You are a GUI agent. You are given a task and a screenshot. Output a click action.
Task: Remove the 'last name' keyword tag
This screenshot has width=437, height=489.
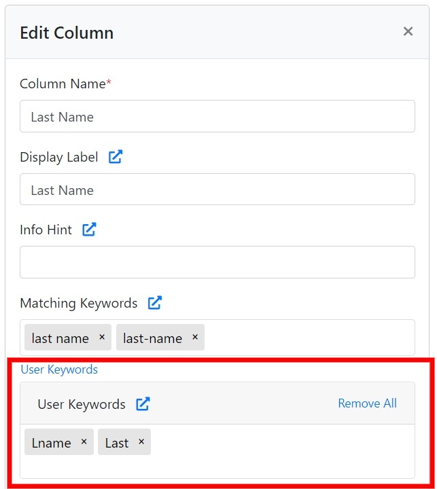(x=102, y=337)
